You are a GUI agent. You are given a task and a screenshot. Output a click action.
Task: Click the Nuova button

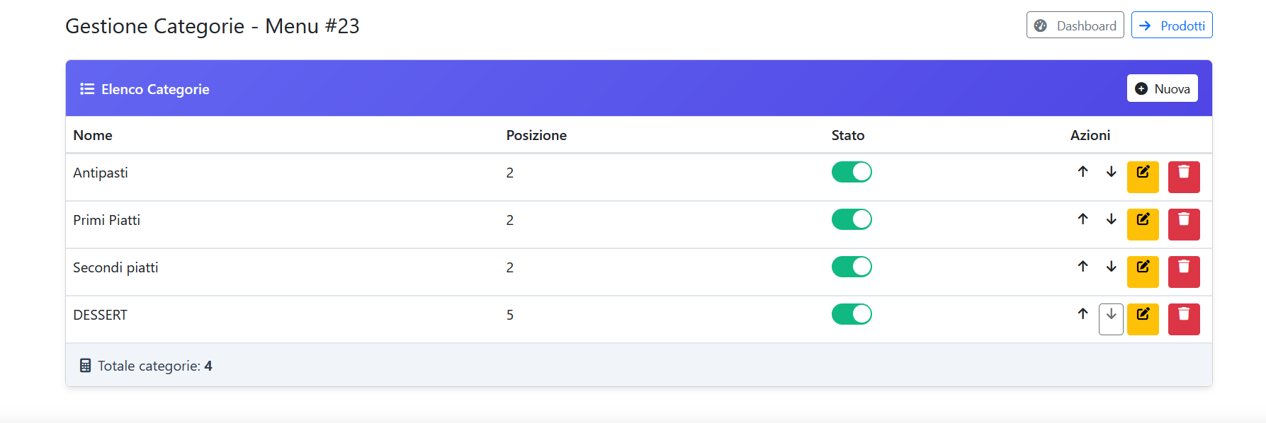click(1162, 88)
